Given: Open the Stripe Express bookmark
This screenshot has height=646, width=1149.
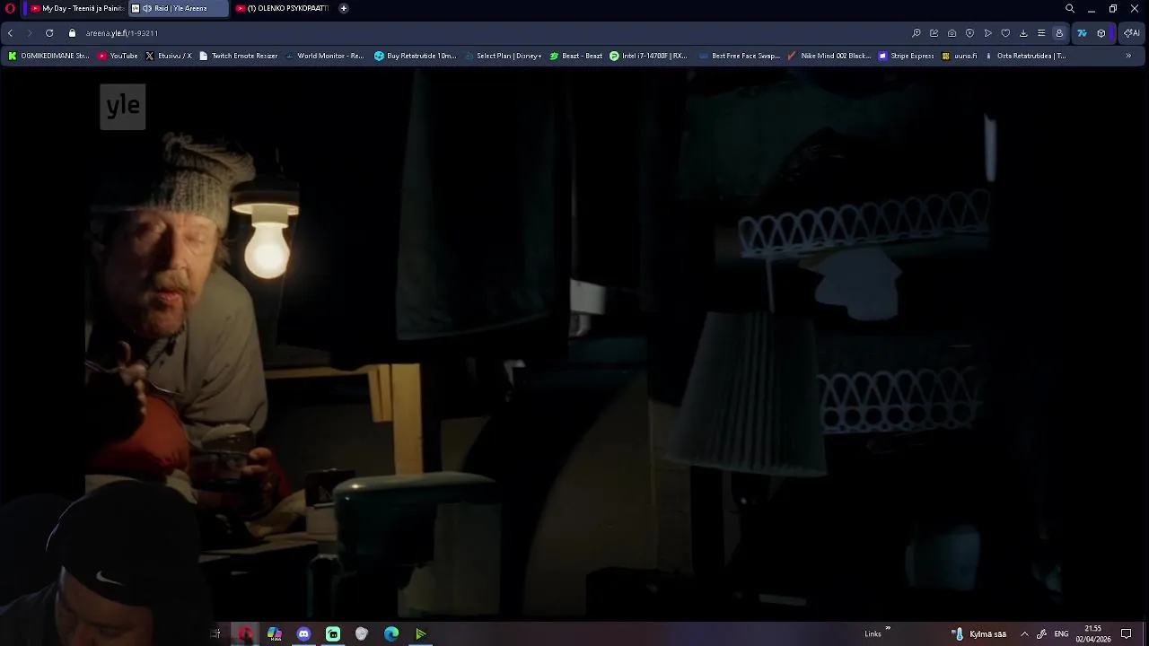Looking at the screenshot, I should coord(906,56).
